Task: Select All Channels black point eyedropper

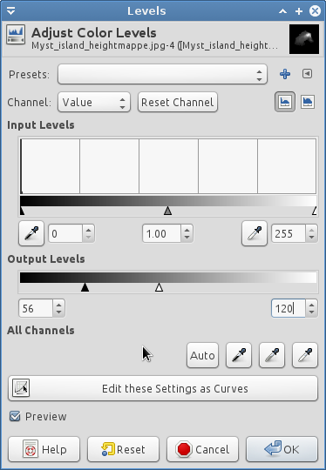Action: click(239, 355)
